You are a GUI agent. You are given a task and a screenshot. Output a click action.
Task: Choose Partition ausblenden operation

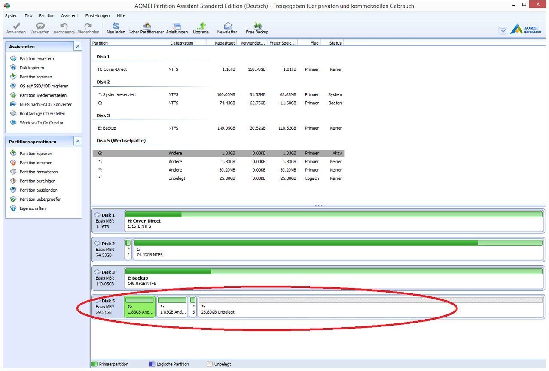click(x=38, y=190)
